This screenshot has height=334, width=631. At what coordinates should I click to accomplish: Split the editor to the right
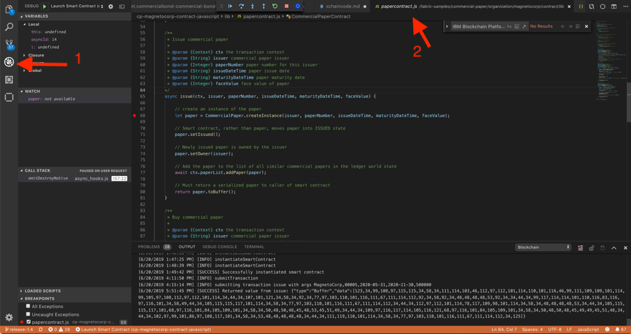tap(614, 6)
